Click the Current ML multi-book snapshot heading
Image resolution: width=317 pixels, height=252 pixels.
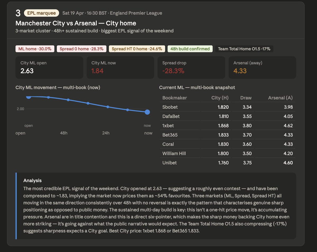coord(197,88)
